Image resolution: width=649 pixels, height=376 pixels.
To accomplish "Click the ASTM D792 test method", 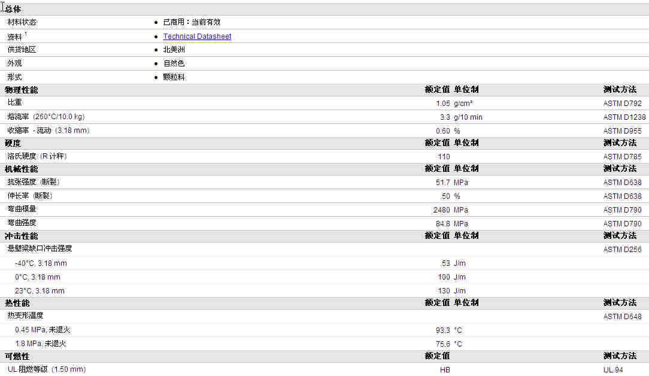I will pos(622,104).
